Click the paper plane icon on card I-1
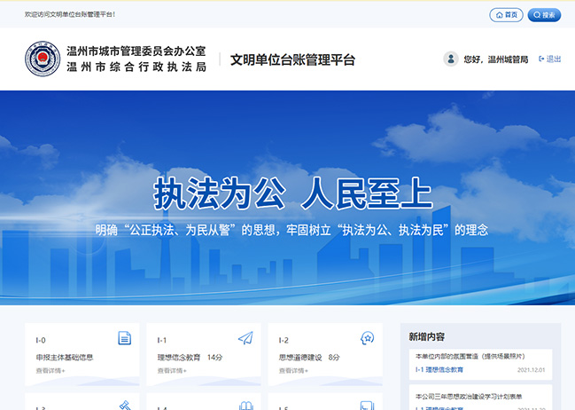575x410 pixels. [245, 338]
